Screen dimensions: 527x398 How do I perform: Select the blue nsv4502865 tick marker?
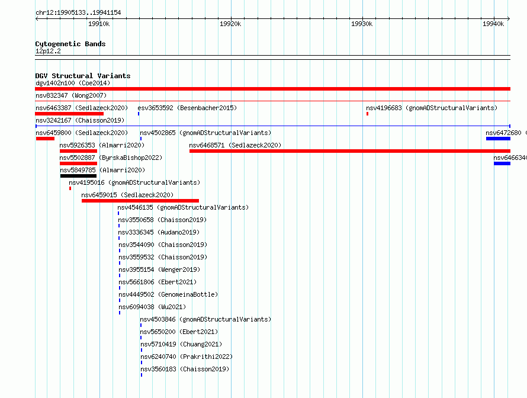tap(141, 139)
